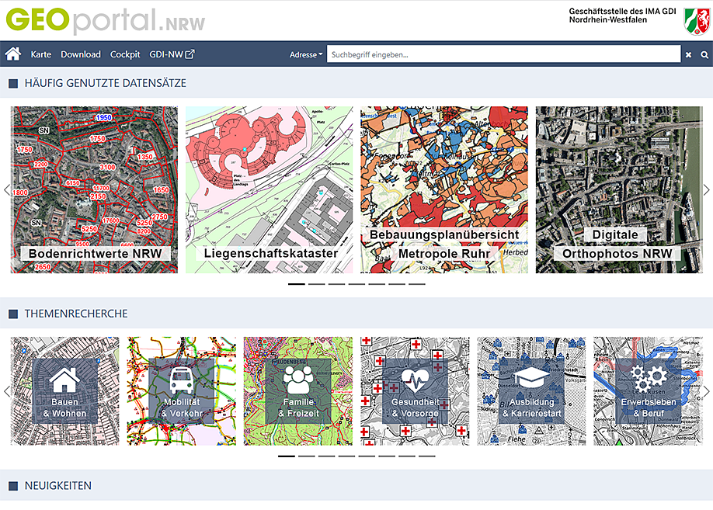The height and width of the screenshot is (510, 713).
Task: Open the Gesundheit & Vorsorge heart icon
Action: point(415,380)
